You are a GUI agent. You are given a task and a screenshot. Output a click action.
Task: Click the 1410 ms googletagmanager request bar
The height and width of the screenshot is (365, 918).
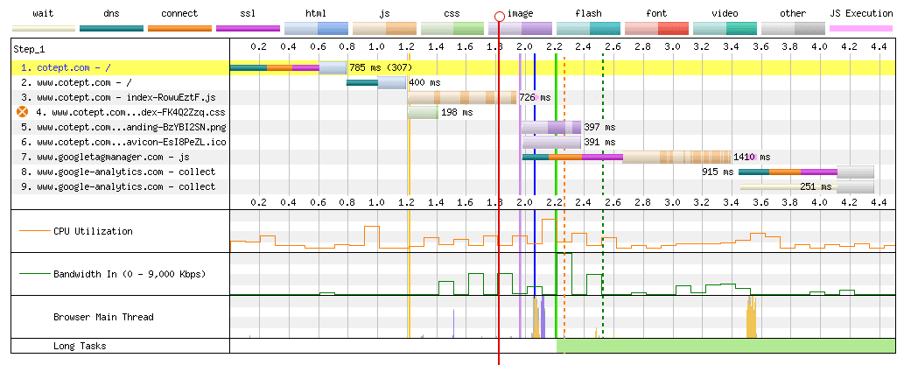pyautogui.click(x=627, y=157)
